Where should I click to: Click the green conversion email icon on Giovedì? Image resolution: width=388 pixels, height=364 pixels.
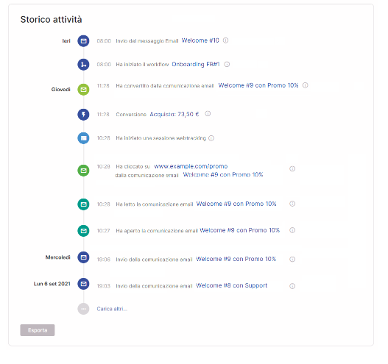point(83,90)
